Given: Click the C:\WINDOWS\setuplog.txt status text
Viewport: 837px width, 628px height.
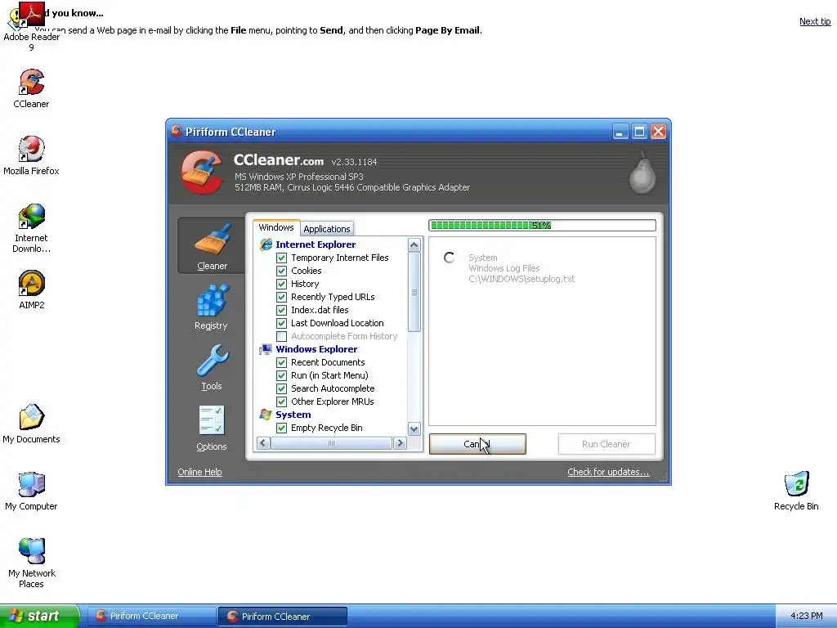Looking at the screenshot, I should (521, 279).
